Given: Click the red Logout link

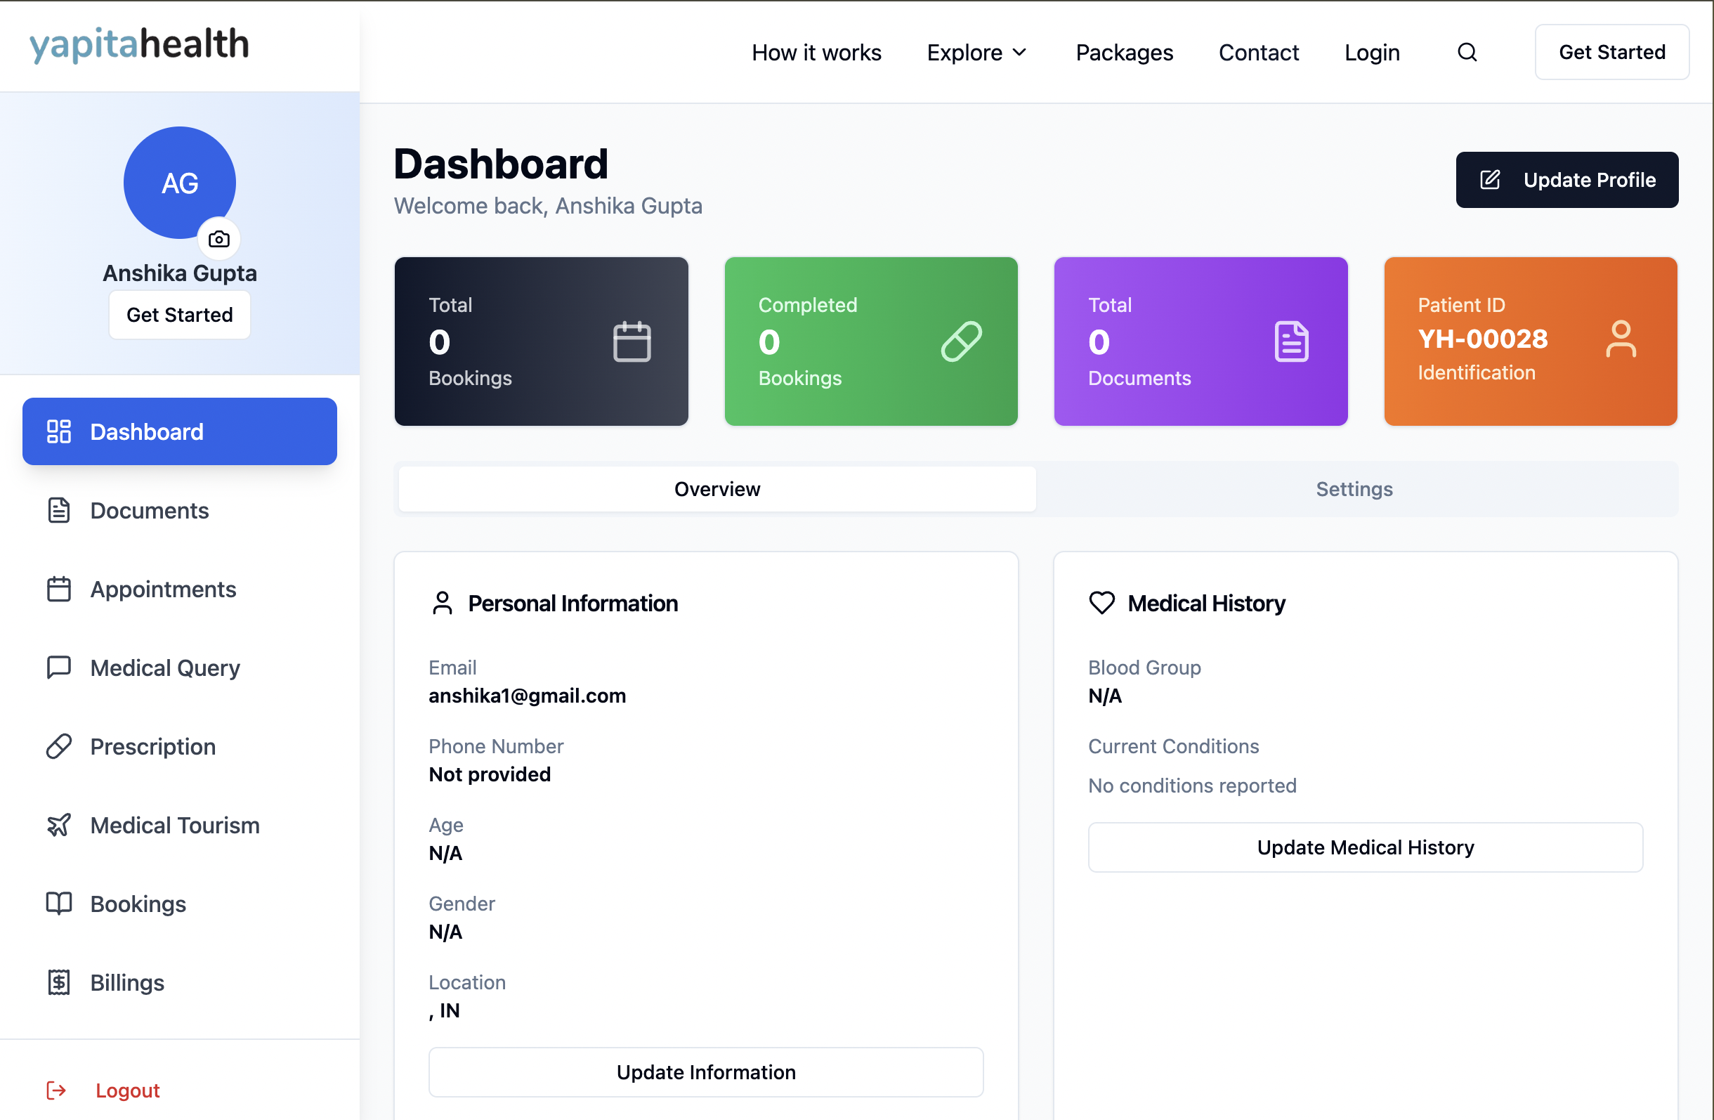Looking at the screenshot, I should [x=127, y=1090].
